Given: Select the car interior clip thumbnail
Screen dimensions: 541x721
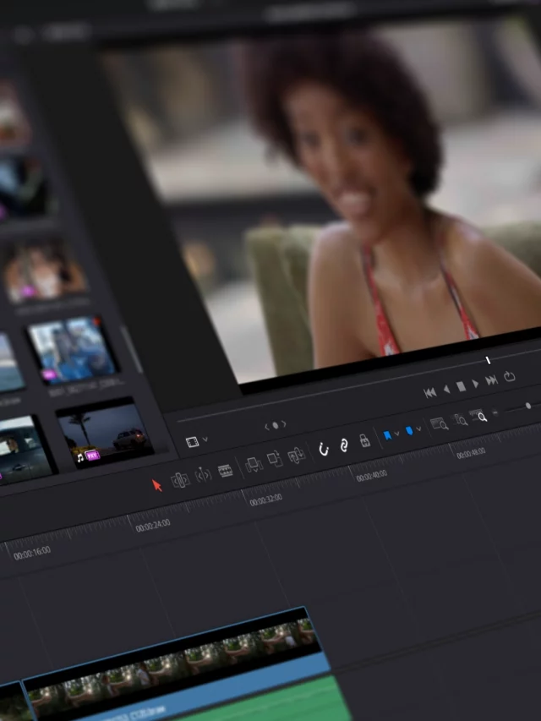Looking at the screenshot, I should point(25,450).
